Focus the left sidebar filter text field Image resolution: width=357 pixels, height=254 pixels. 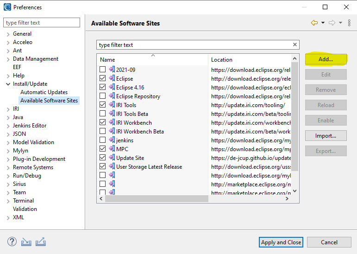[x=42, y=23]
